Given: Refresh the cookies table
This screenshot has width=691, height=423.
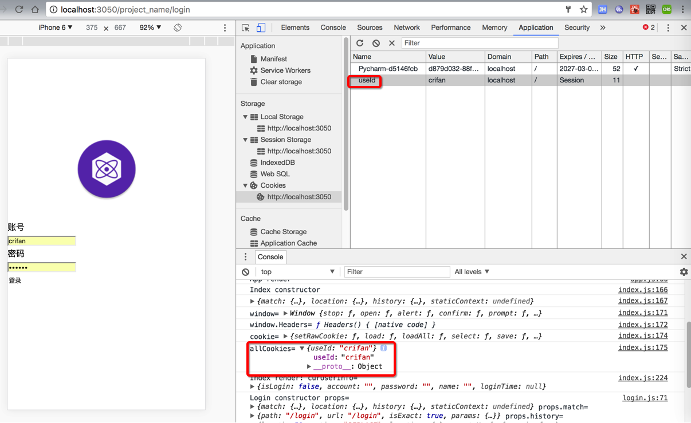Looking at the screenshot, I should point(360,43).
